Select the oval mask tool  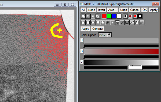coord(93,23)
